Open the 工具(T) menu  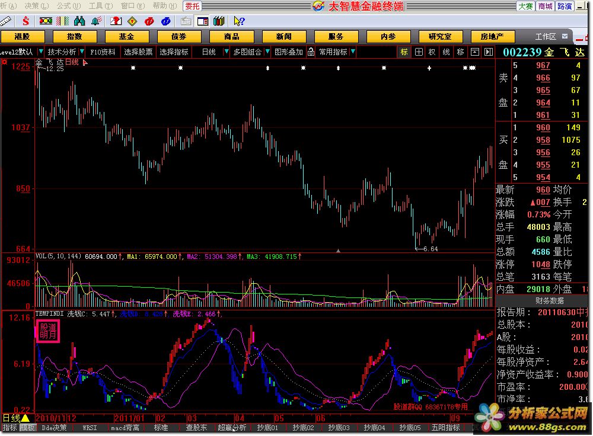pyautogui.click(x=101, y=6)
